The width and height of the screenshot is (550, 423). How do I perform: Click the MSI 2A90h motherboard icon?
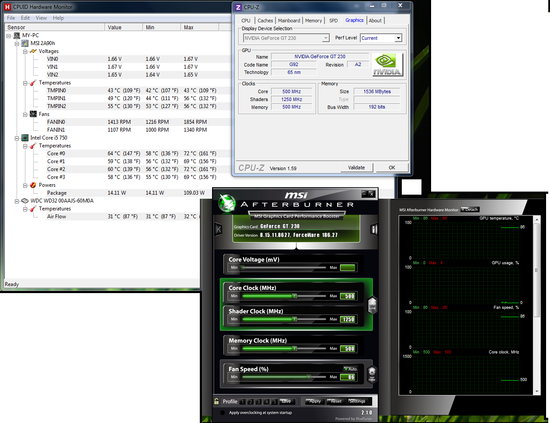click(x=25, y=43)
